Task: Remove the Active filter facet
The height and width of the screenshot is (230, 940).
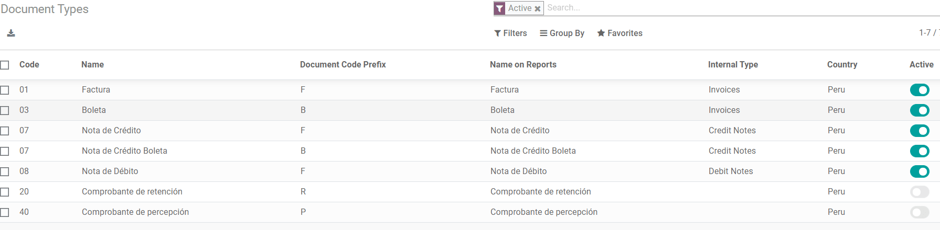Action: point(537,9)
